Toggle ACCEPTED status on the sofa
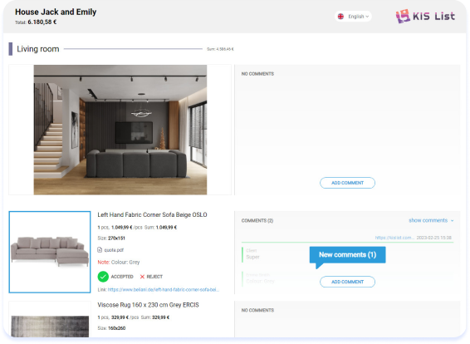The height and width of the screenshot is (344, 470). [115, 277]
